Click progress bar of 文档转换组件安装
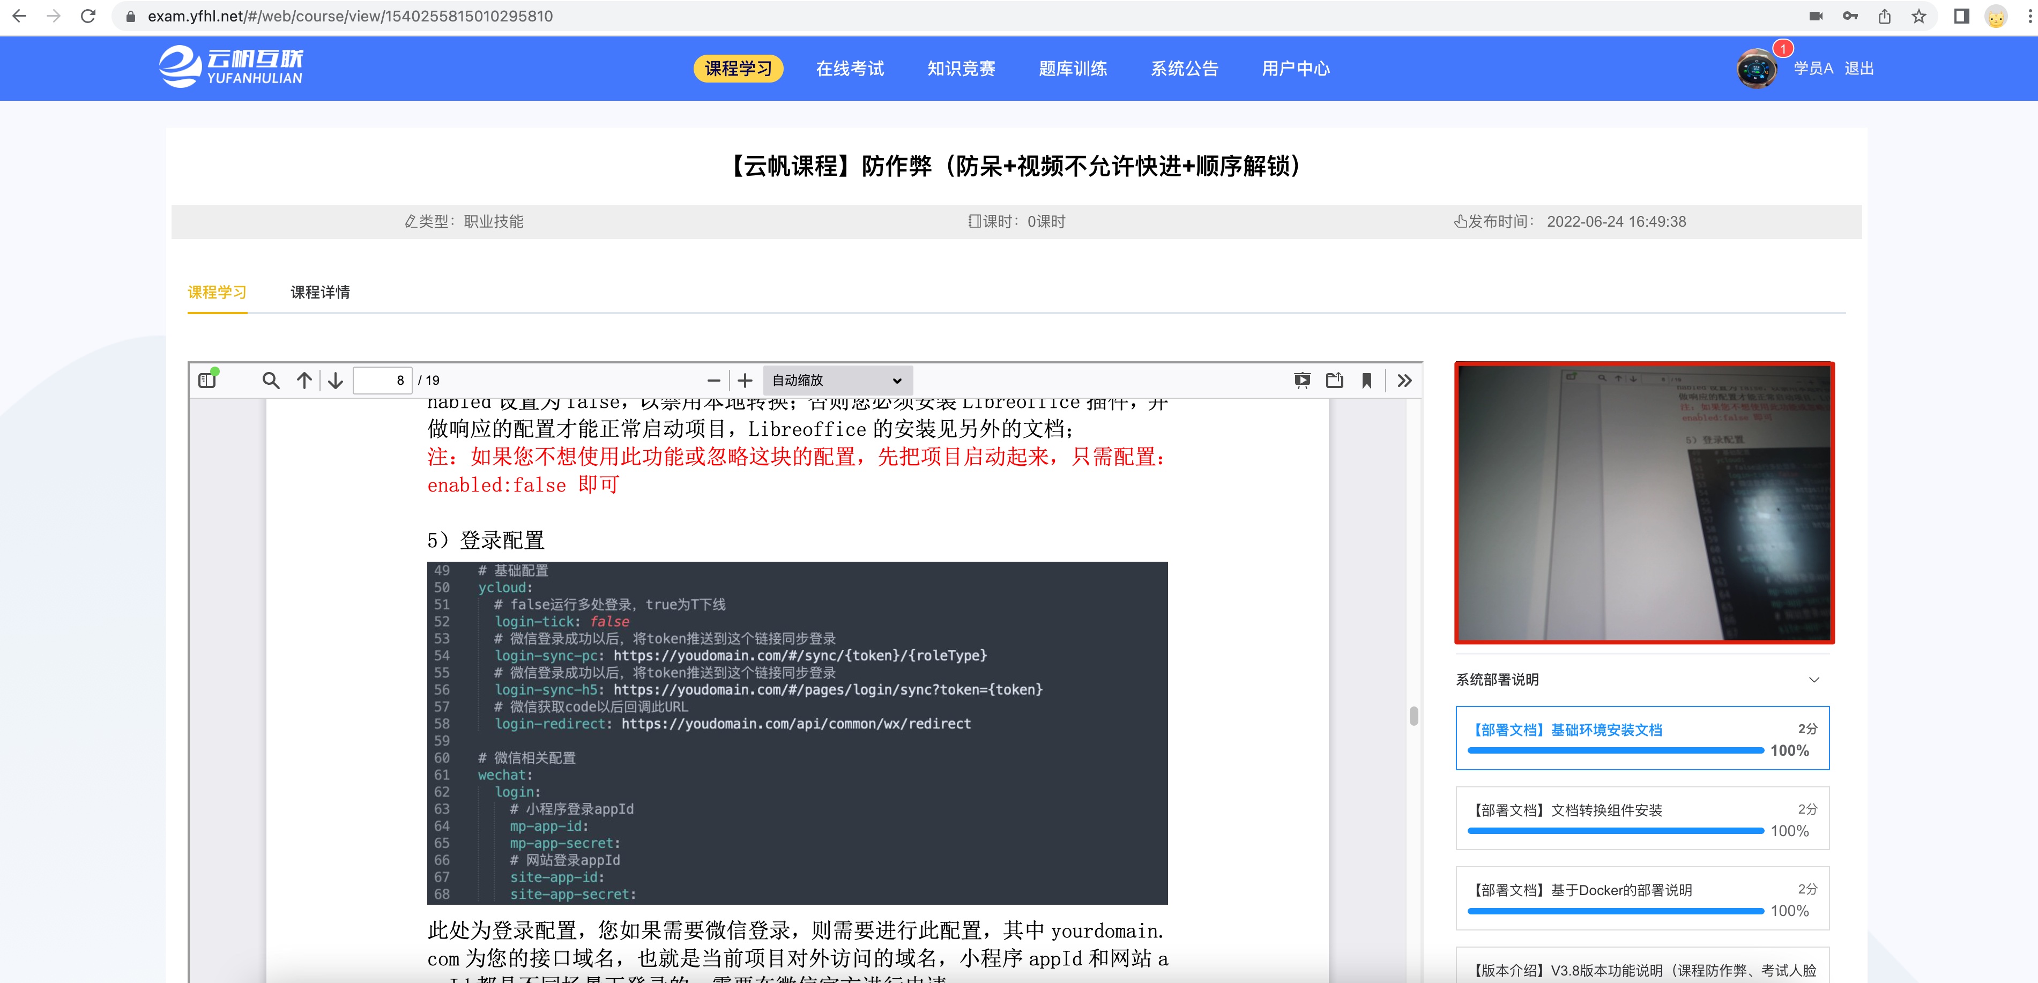Viewport: 2038px width, 983px height. [1615, 830]
